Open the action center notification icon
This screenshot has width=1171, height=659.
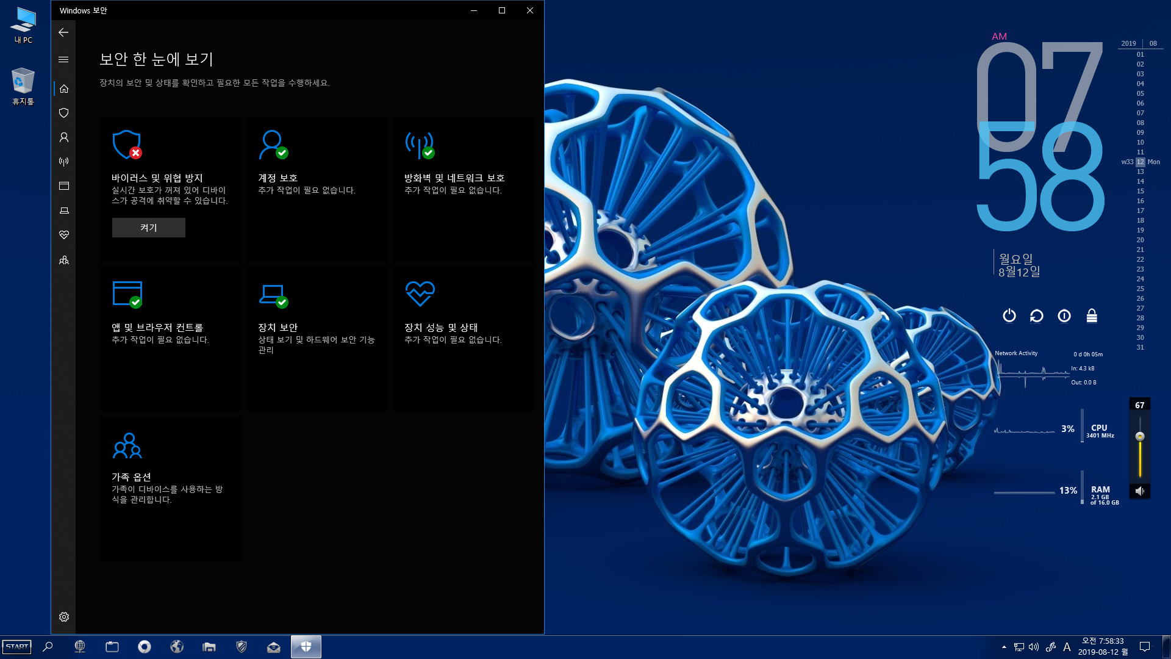(1145, 647)
